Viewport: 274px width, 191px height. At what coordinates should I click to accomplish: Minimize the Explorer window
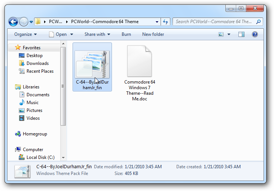click(231, 8)
